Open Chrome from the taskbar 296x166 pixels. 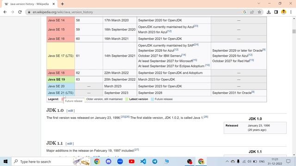(x=97, y=161)
